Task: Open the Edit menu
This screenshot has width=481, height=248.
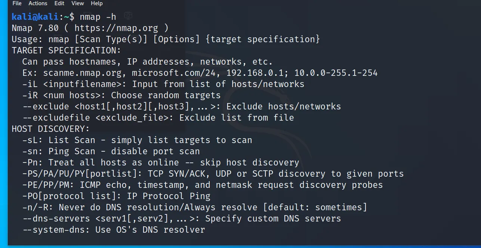Action: pos(59,3)
